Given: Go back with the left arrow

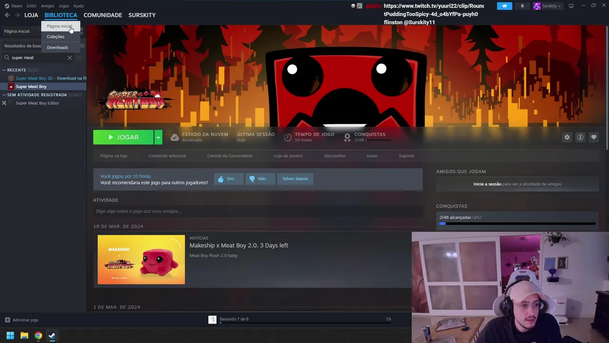Looking at the screenshot, I should click(7, 15).
